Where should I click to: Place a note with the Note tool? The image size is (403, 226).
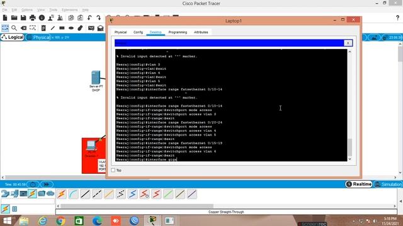point(43,28)
